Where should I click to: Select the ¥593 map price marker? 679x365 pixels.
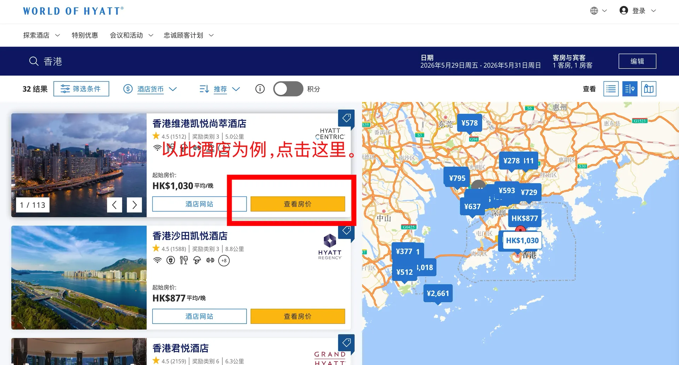(507, 190)
